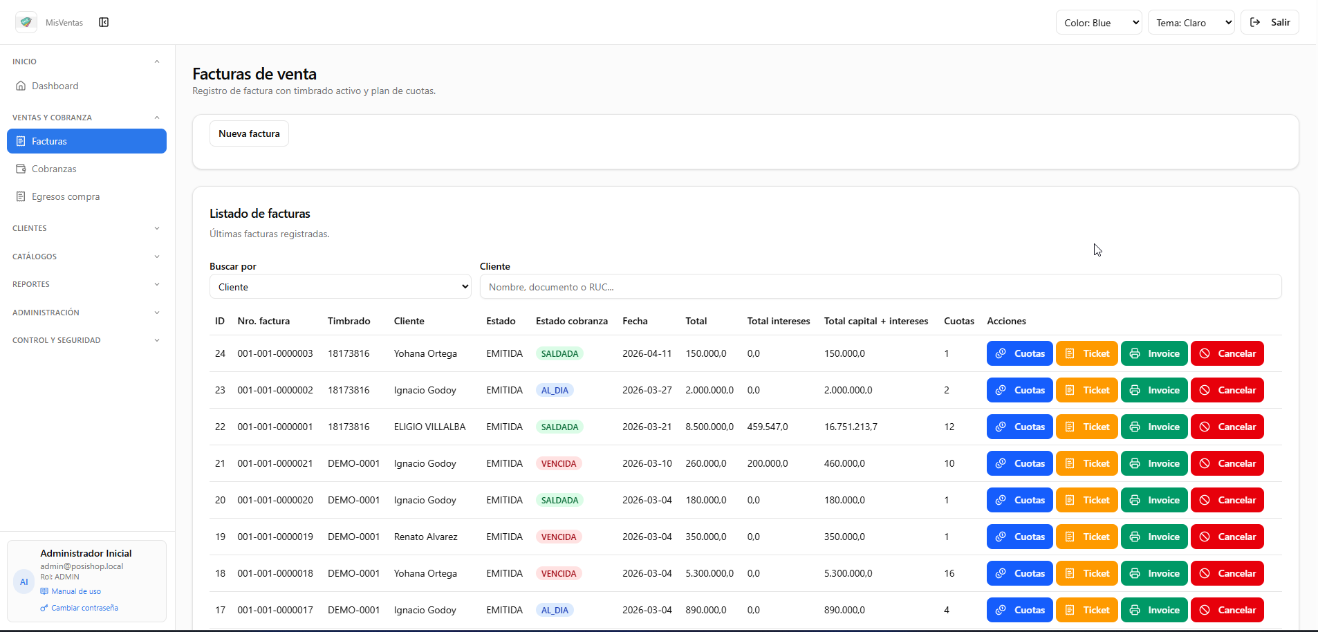Cancel invoice 001-001-0000021
The height and width of the screenshot is (632, 1318).
tap(1227, 463)
